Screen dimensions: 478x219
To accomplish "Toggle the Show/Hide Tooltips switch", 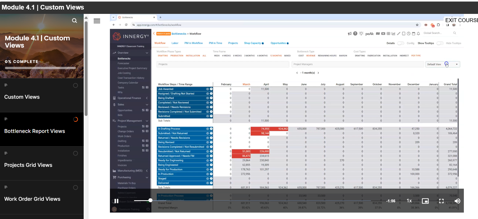I will [x=440, y=43].
